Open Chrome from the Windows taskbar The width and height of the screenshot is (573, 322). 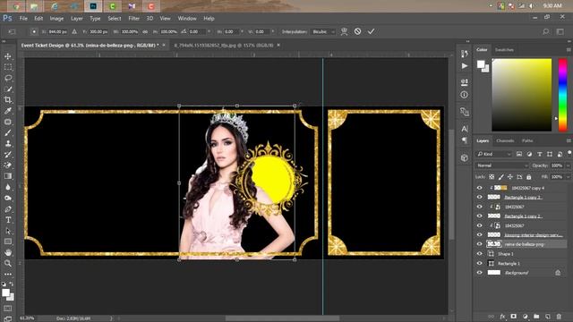16,6
